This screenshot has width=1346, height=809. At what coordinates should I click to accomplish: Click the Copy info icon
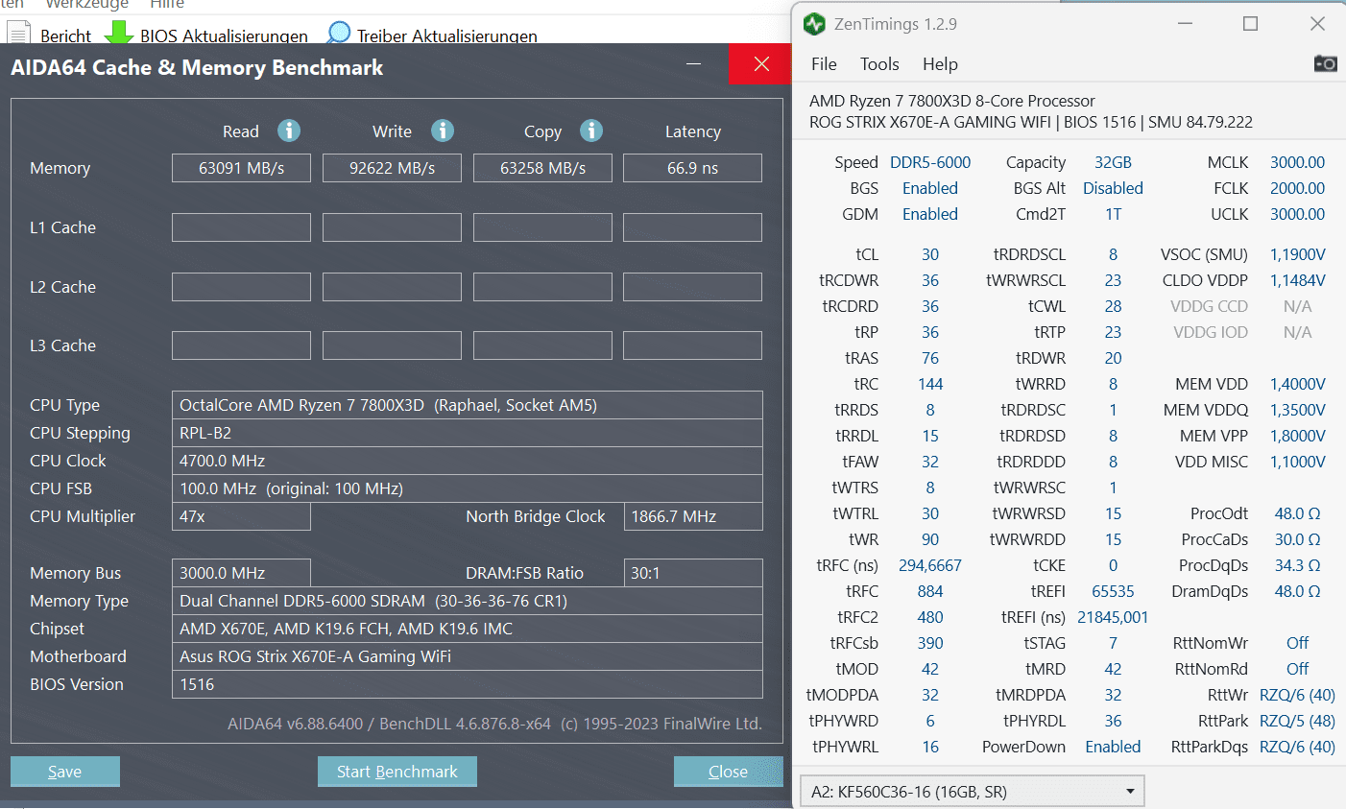pos(591,131)
